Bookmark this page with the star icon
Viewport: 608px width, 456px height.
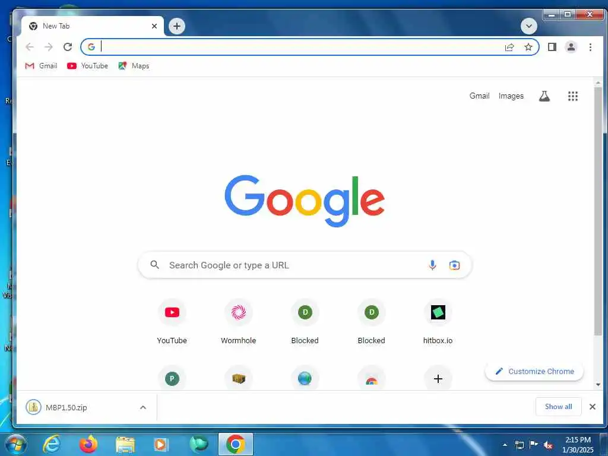[528, 47]
